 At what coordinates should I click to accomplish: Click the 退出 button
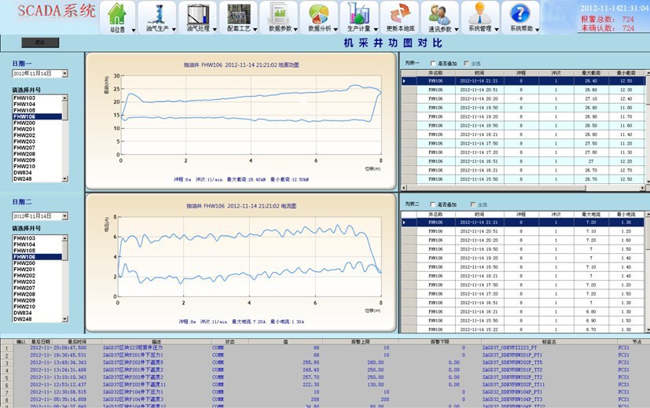[40, 42]
